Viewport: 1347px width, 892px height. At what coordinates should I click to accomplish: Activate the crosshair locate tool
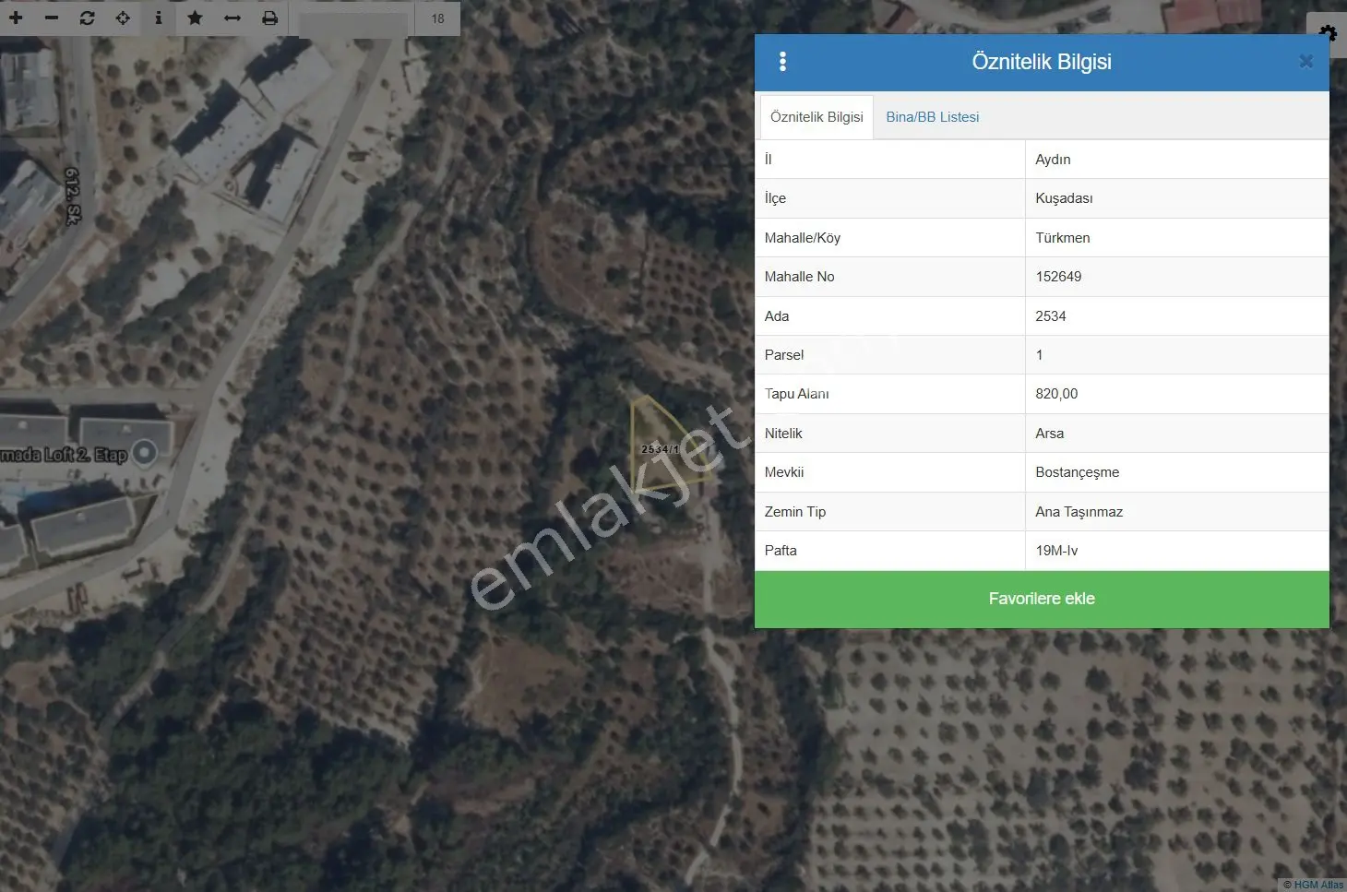tap(123, 18)
